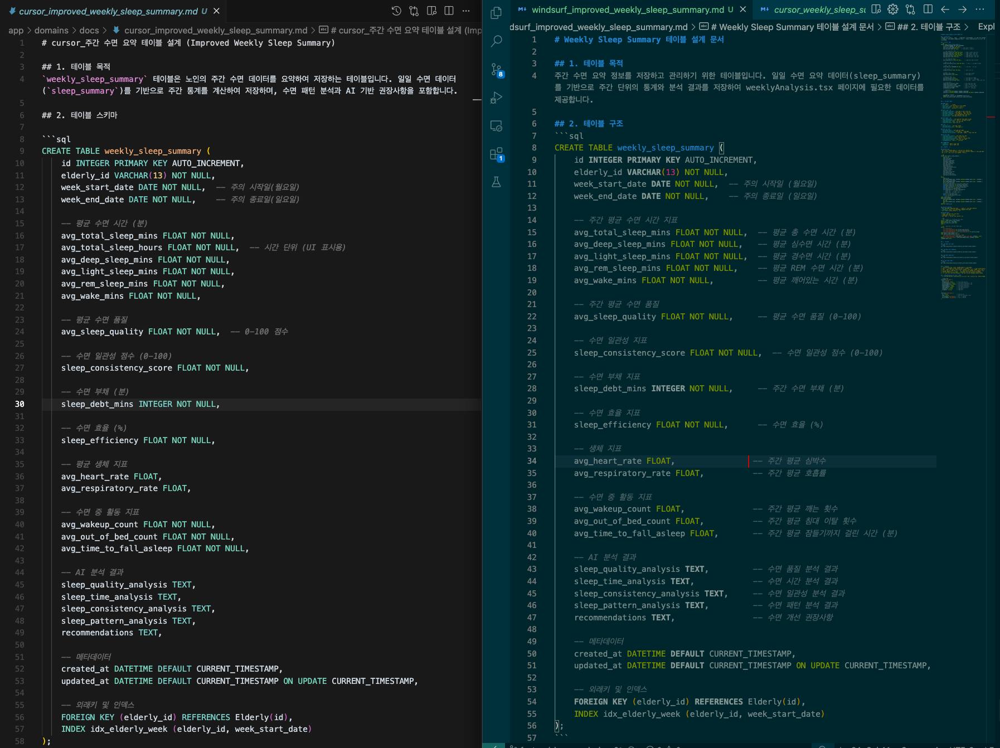This screenshot has height=748, width=1000.
Task: Open file history timeline in left editor toolbar
Action: (x=396, y=11)
